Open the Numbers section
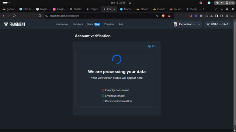Viewport: 236px width, 132px height. pyautogui.click(x=78, y=24)
